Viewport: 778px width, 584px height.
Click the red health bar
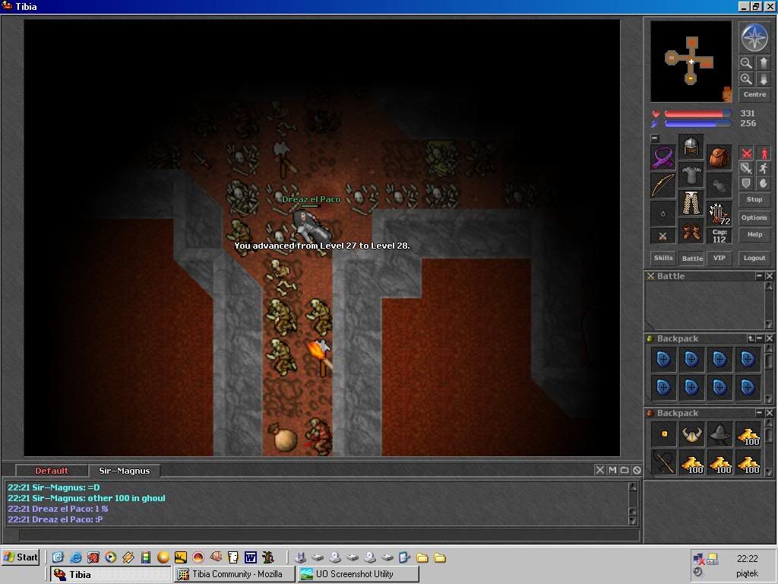tap(697, 114)
